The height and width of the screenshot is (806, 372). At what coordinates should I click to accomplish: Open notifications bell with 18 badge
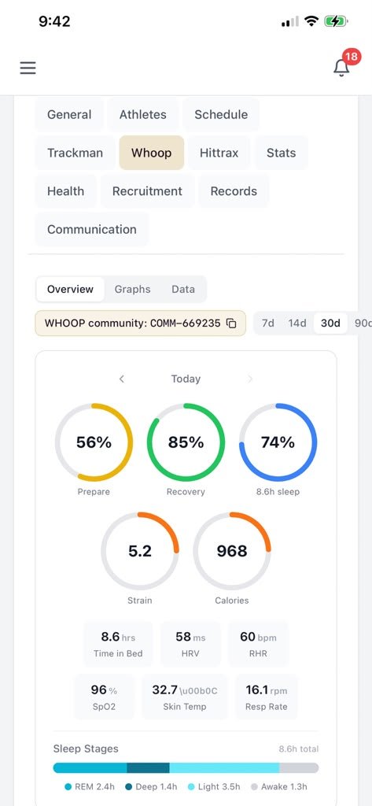(x=341, y=68)
